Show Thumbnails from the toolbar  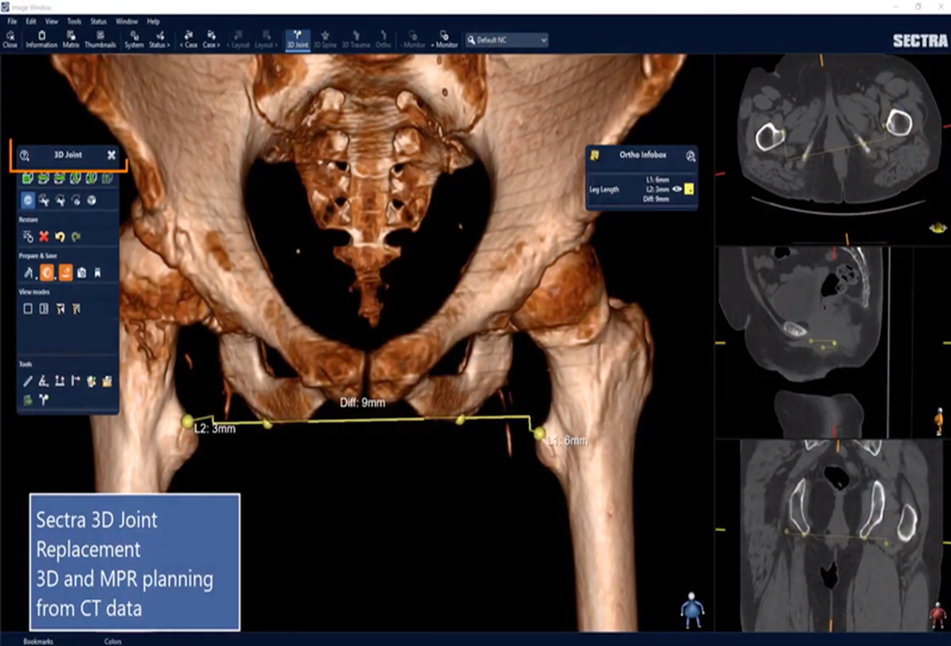[100, 40]
